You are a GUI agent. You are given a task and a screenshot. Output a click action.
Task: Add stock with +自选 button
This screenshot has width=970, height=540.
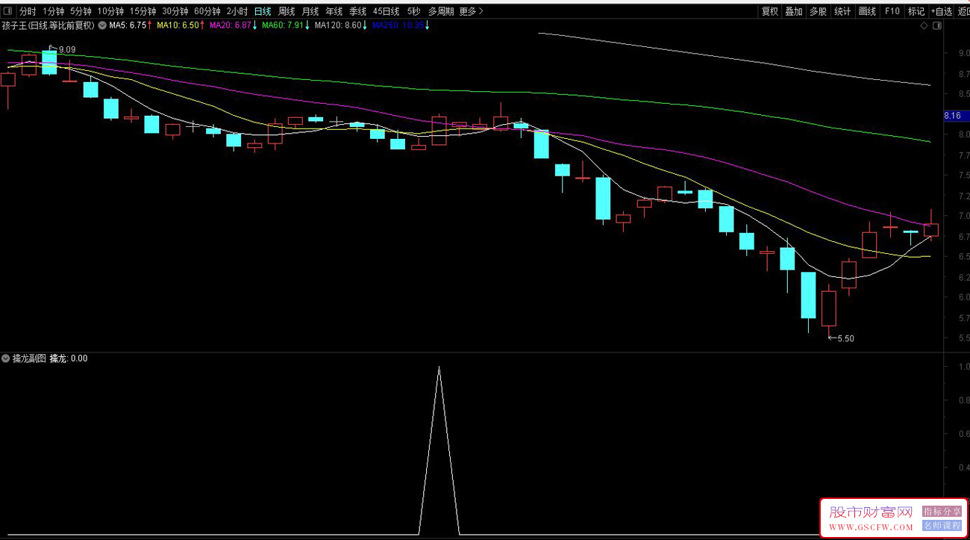(942, 11)
